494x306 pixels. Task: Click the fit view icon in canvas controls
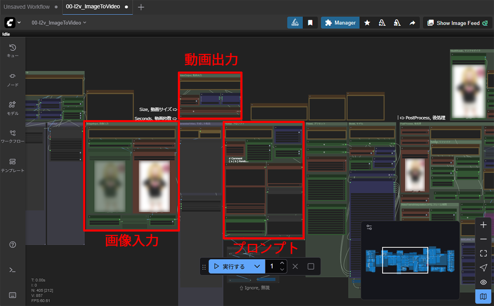click(484, 253)
